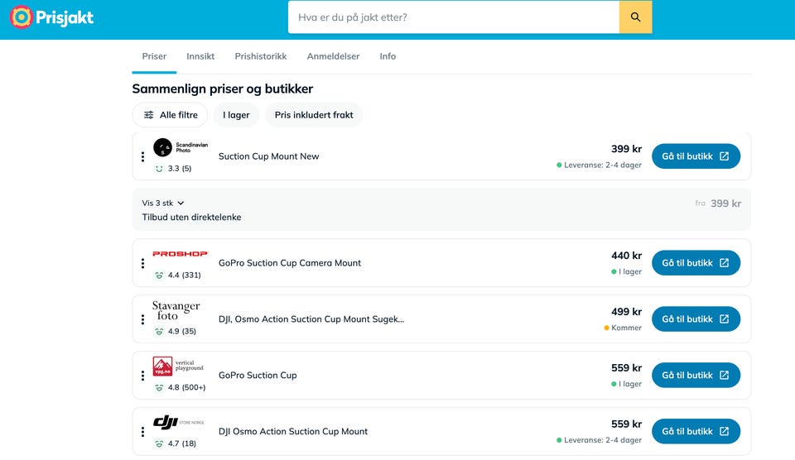Open the three-dot menu for Proshop offer
This screenshot has height=460, width=795.
coord(143,263)
